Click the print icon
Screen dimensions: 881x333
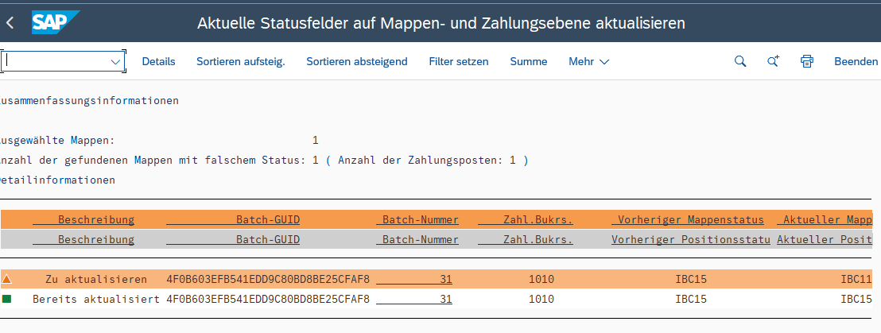tap(807, 61)
